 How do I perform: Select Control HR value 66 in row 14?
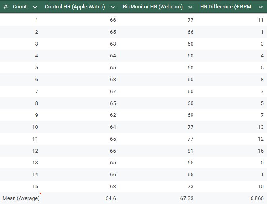coord(113,174)
